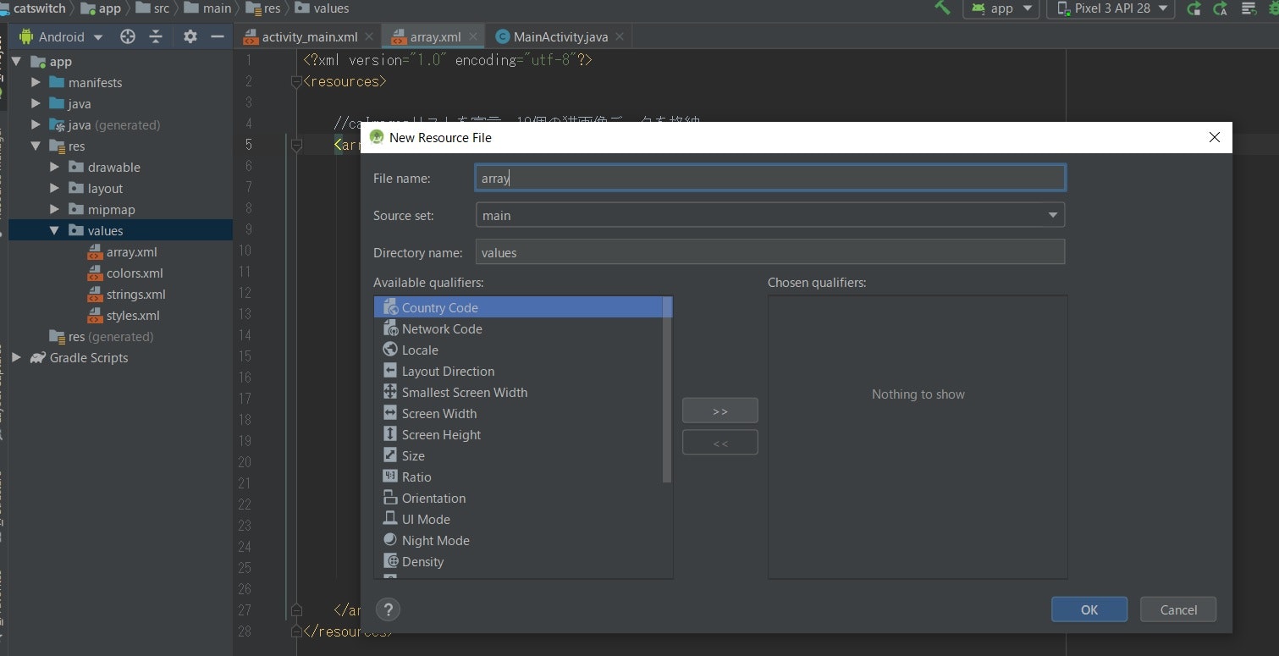Click the Apply Code Changes icon

click(1220, 8)
